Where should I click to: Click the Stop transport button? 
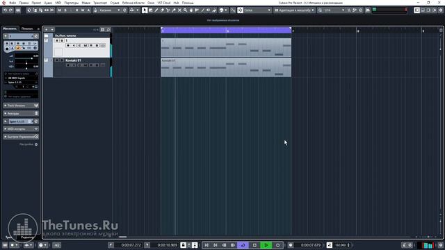[x=254, y=245]
